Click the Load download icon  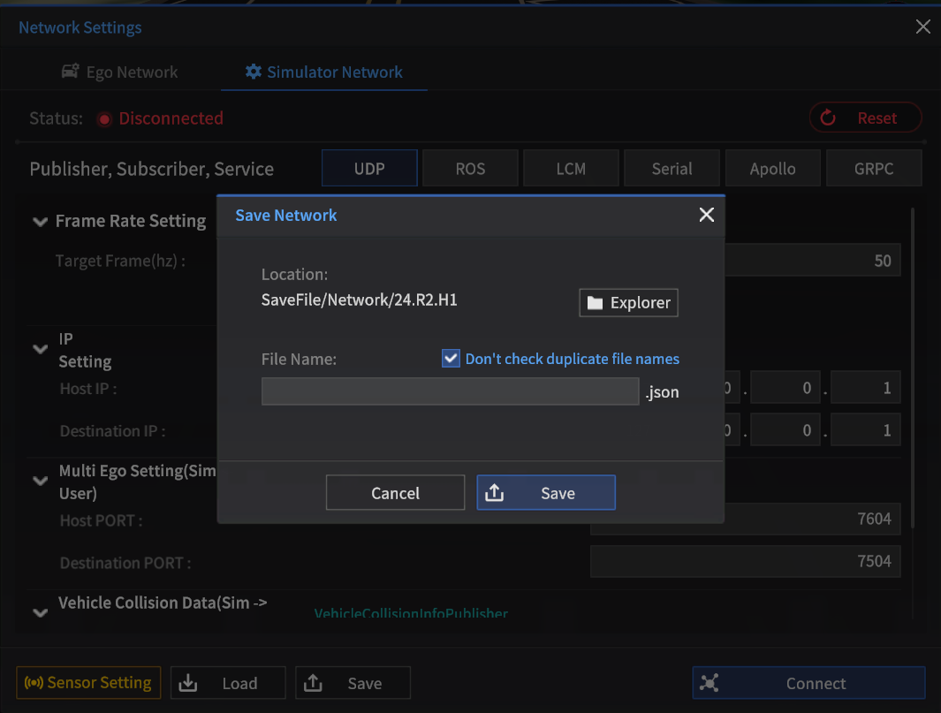click(187, 682)
